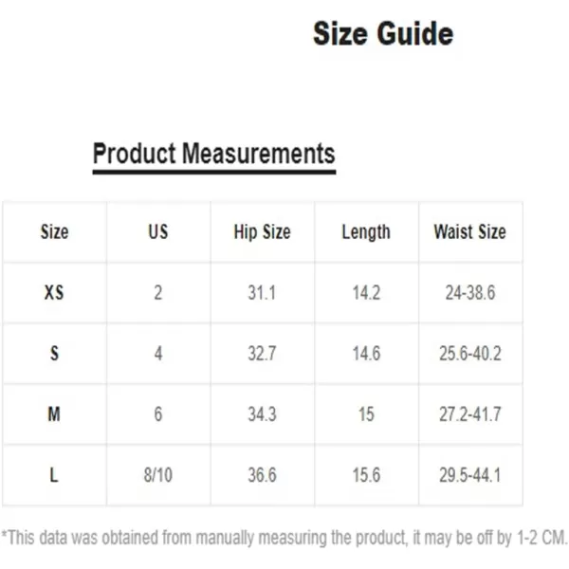Select the Hip Size column header

(262, 232)
